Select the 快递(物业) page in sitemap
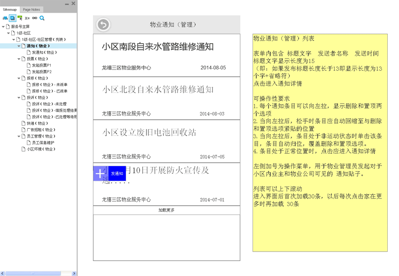399x276 pixels. coord(37,123)
